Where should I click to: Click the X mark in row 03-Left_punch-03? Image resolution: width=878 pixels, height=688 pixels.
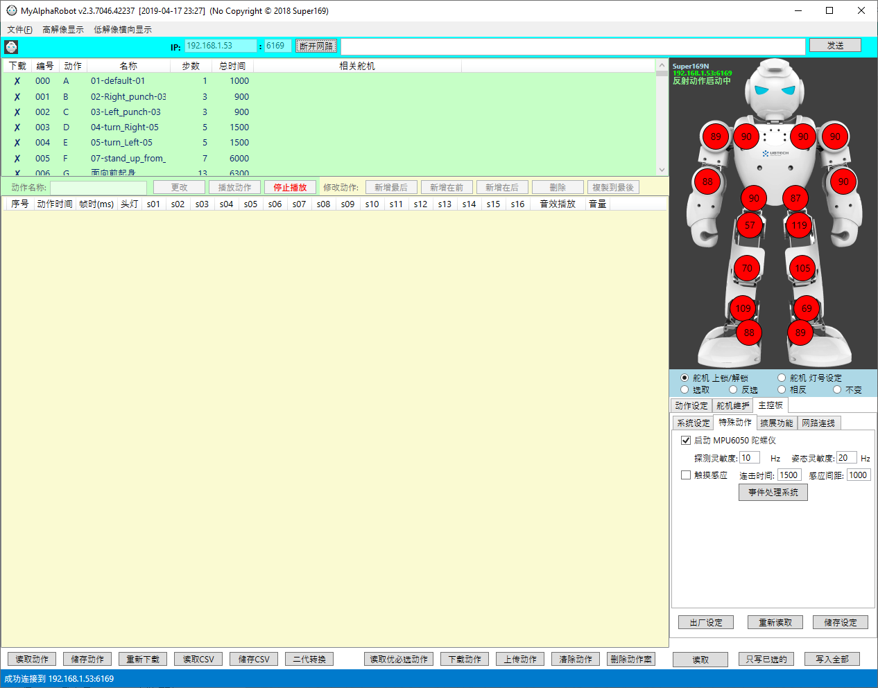(17, 112)
